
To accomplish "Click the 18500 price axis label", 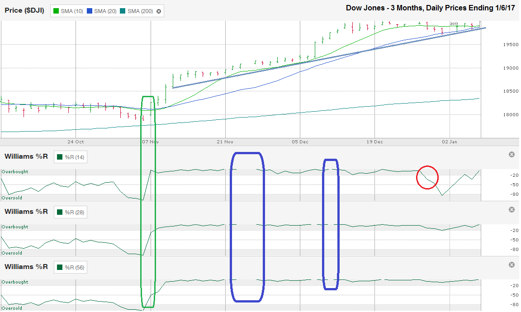I will click(x=511, y=91).
